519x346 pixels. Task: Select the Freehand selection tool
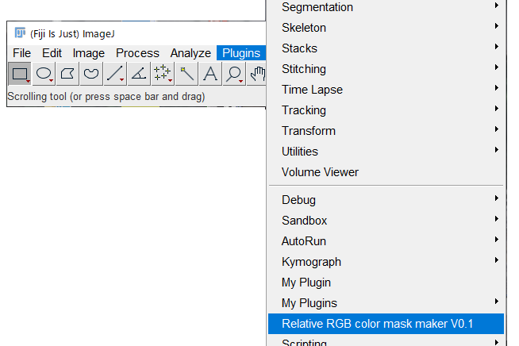91,74
